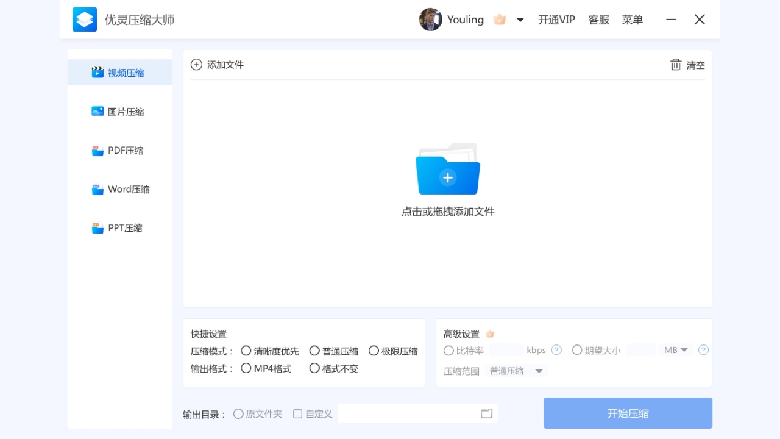Expand the 压缩范围 dropdown
Image resolution: width=780 pixels, height=439 pixels.
pos(517,370)
